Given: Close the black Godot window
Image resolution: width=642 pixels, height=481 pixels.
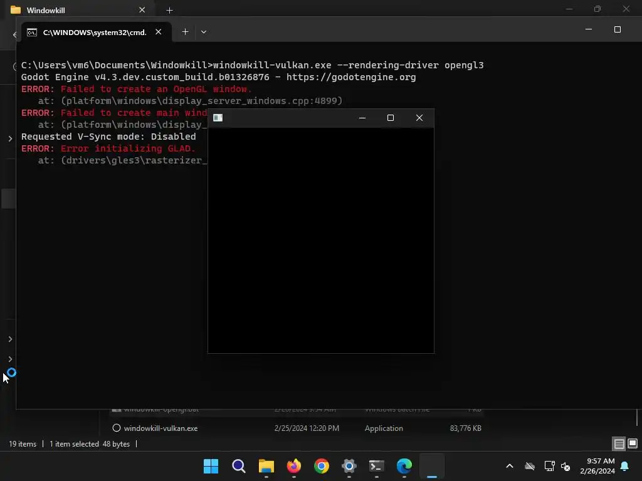Looking at the screenshot, I should [x=419, y=118].
